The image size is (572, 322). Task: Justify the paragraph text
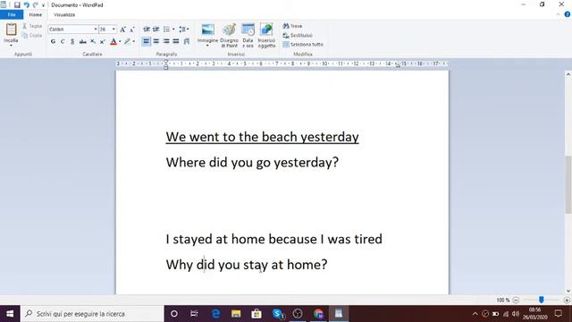176,41
